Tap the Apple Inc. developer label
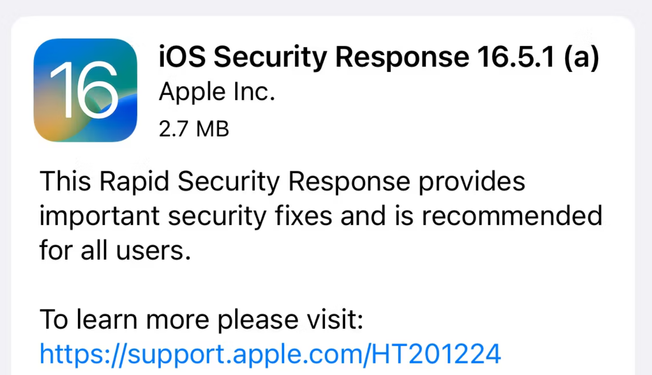 click(x=217, y=93)
